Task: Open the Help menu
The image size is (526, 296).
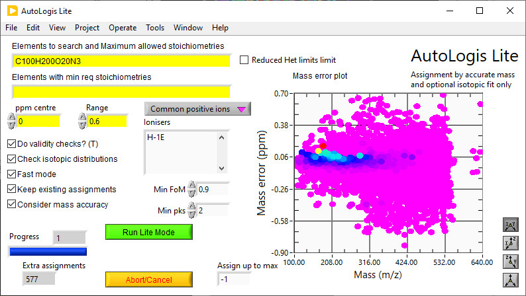Action: [x=220, y=28]
